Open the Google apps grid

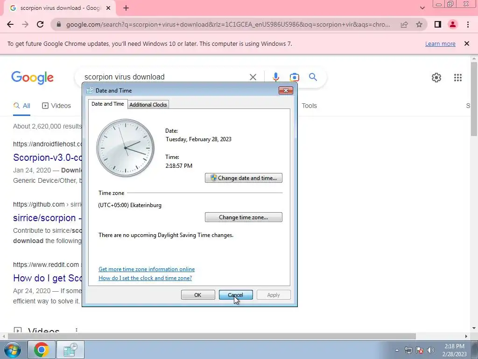458,78
